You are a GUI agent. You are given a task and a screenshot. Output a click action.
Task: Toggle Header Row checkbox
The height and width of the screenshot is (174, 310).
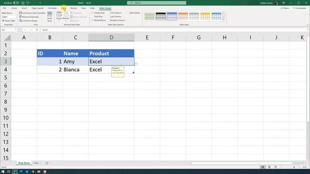(93, 13)
